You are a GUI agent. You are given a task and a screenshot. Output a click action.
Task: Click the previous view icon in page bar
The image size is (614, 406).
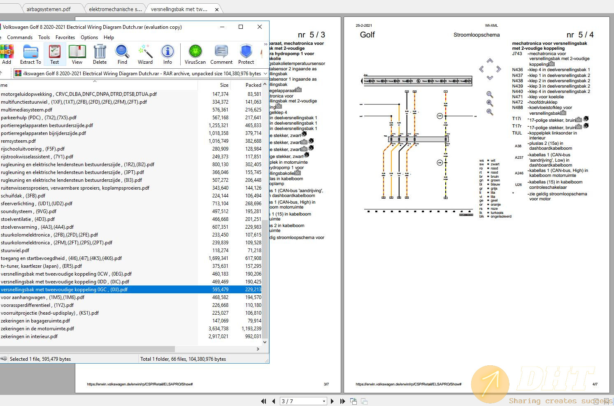point(353,401)
